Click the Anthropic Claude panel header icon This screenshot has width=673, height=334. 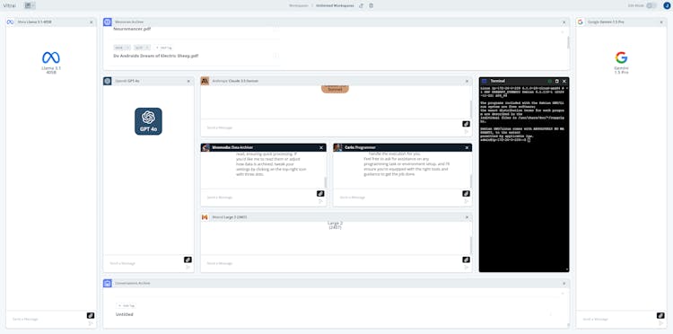coord(205,81)
